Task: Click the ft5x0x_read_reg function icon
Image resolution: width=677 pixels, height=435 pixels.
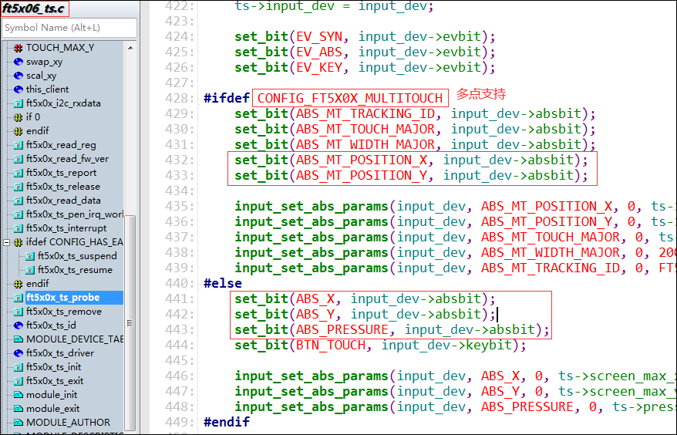Action: click(19, 145)
